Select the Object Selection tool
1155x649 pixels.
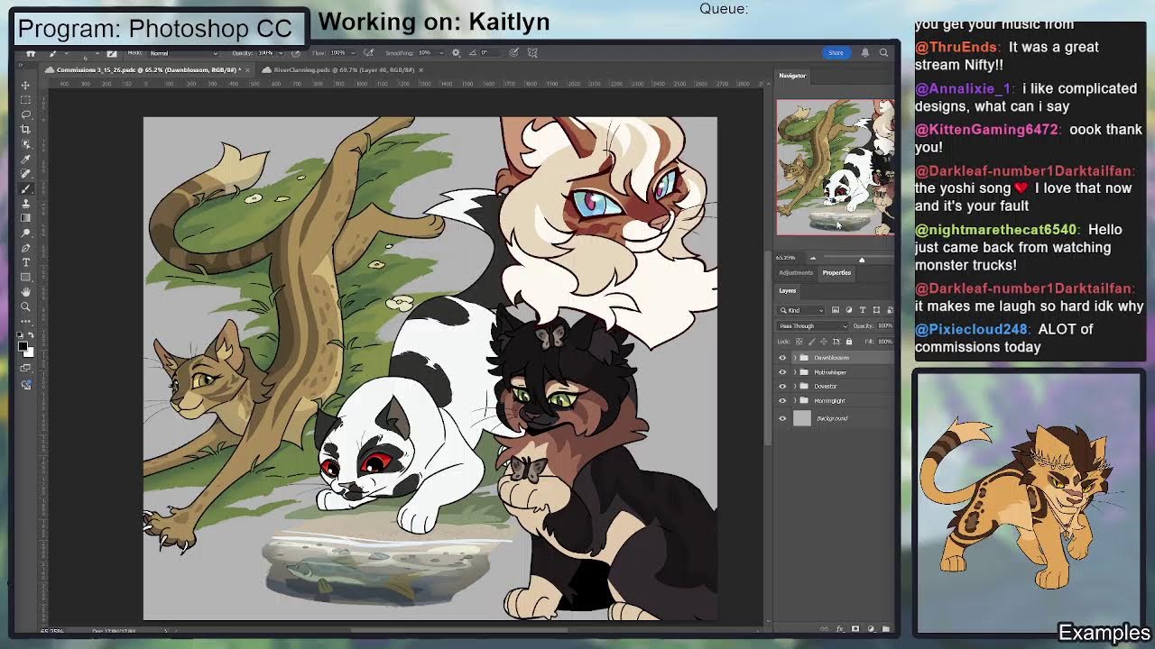(x=25, y=144)
